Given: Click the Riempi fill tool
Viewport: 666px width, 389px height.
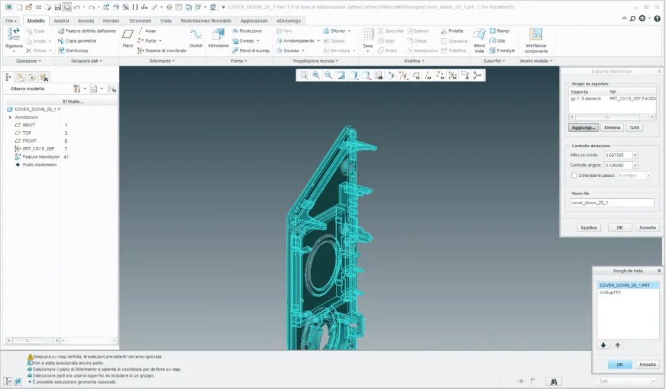Looking at the screenshot, I should click(499, 31).
